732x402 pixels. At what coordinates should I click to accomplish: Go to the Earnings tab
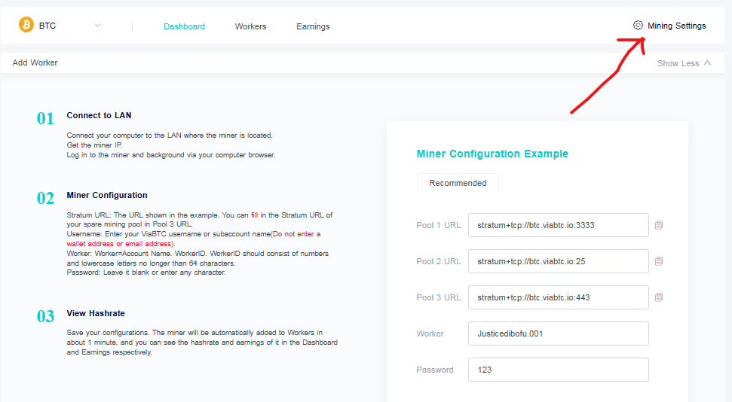pos(313,26)
